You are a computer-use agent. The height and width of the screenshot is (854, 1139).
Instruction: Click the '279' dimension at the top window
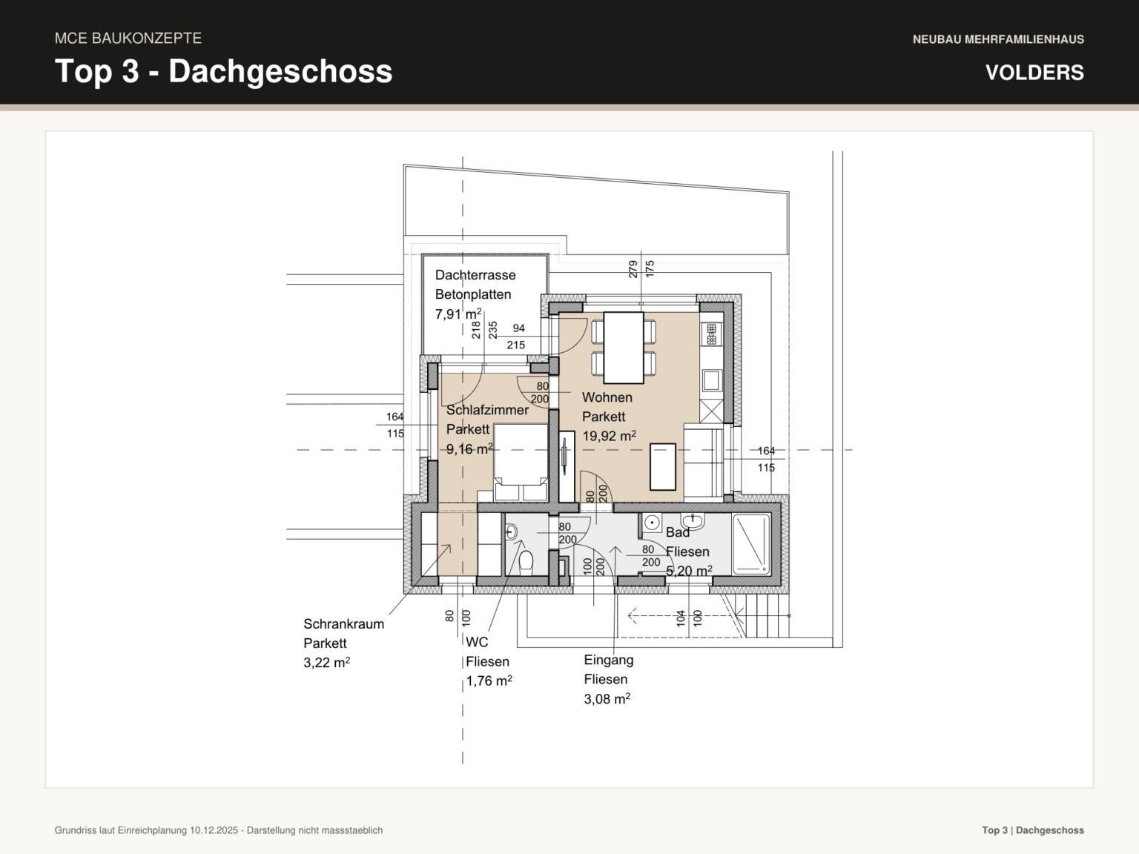coord(633,268)
